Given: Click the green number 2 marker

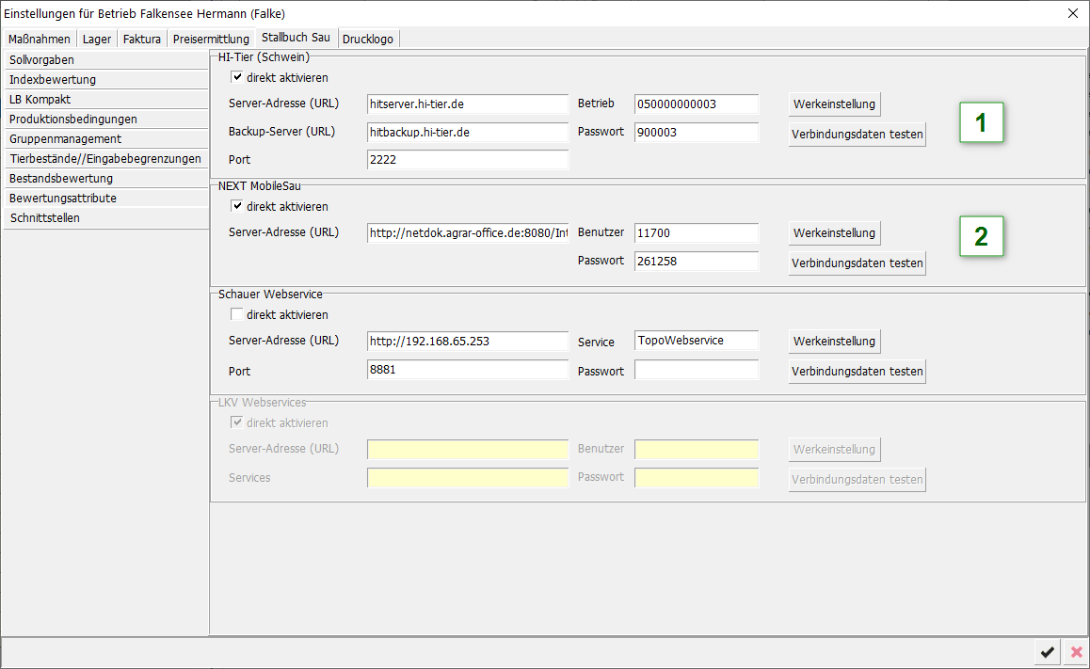Looking at the screenshot, I should [982, 237].
